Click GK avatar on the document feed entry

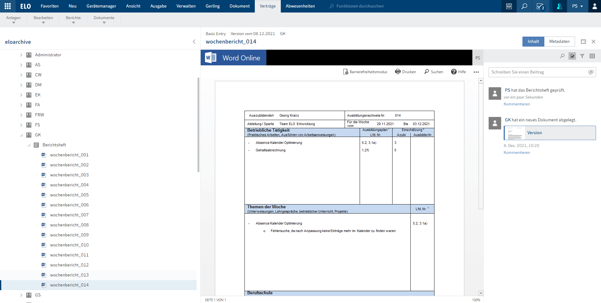[x=495, y=123]
